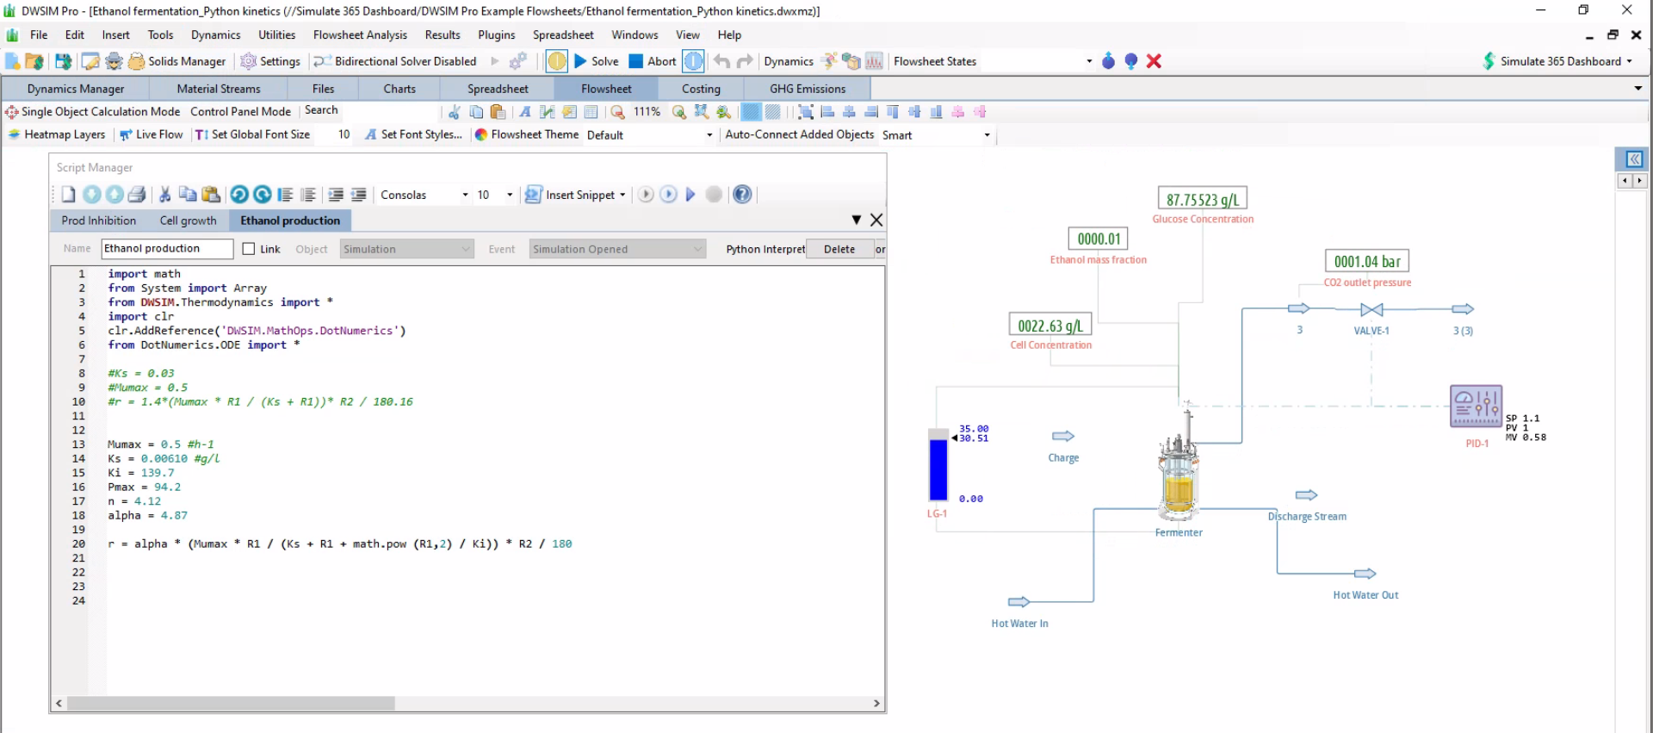Click the PID-1 controller icon on flowsheet
This screenshot has width=1653, height=733.
pyautogui.click(x=1477, y=407)
